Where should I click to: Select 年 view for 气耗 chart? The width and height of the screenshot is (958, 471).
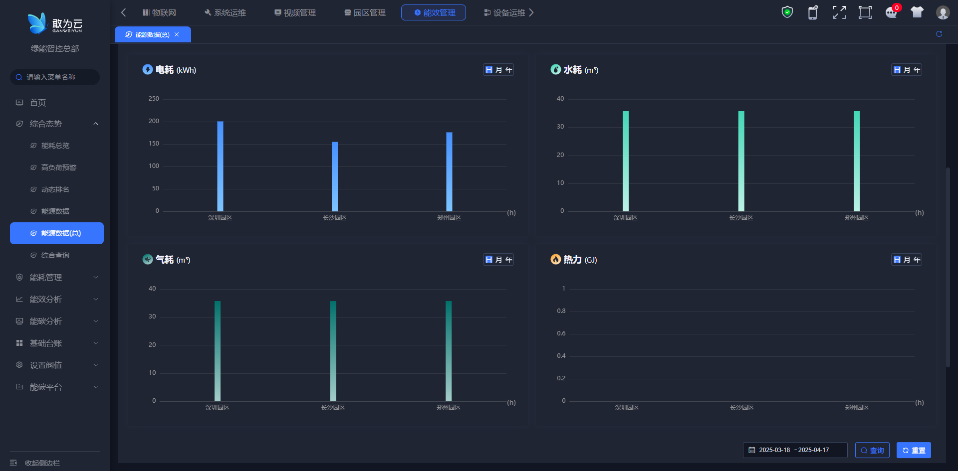509,260
